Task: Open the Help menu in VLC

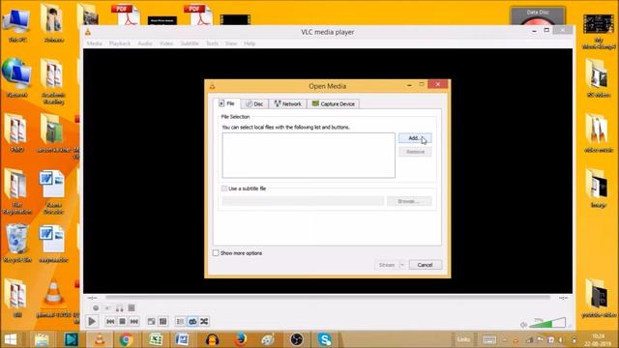Action: [250, 43]
